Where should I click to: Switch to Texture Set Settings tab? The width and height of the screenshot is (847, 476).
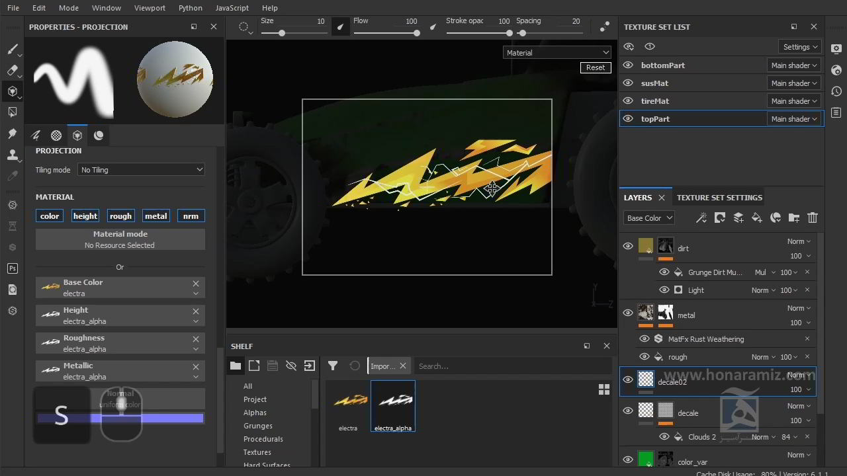click(719, 198)
